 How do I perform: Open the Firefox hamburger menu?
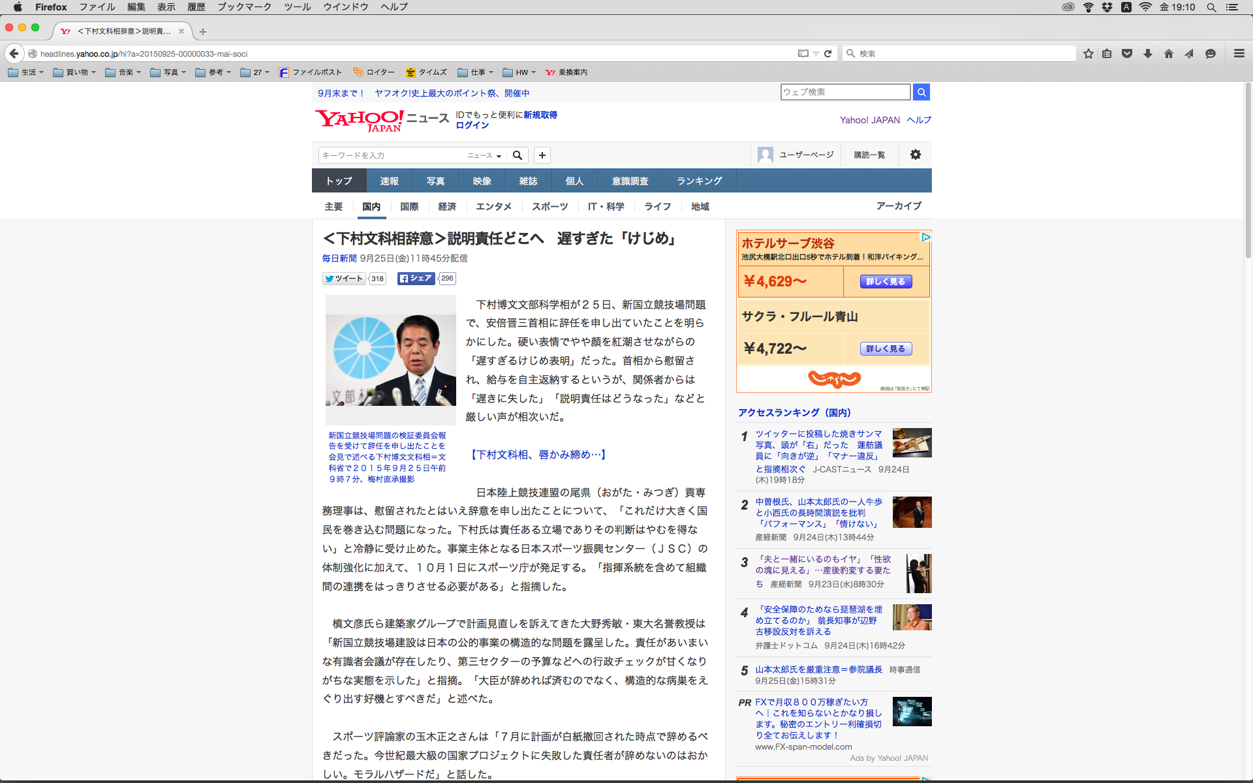tap(1239, 54)
